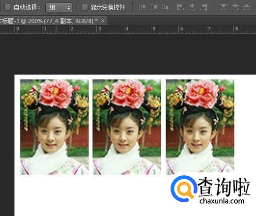Click the align top edges icon

(x=142, y=7)
